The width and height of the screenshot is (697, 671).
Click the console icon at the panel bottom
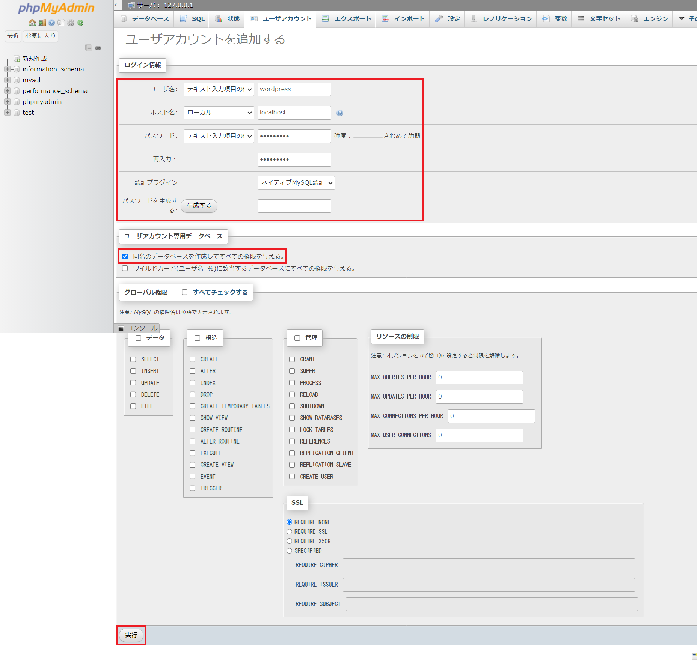(x=121, y=329)
